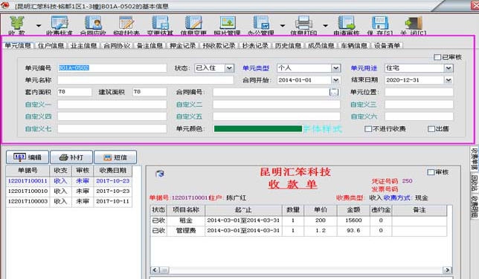Go to the 备注信息 tab
The image size is (479, 279).
(x=150, y=45)
